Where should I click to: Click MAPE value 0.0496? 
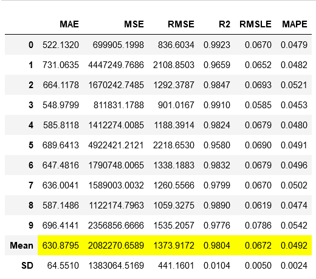click(294, 165)
